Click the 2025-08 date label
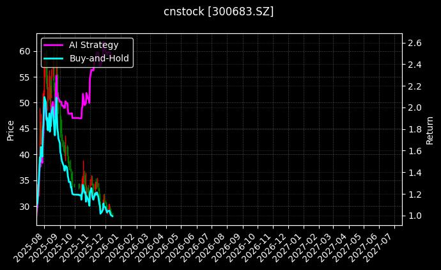441x270 pixels. [29, 247]
